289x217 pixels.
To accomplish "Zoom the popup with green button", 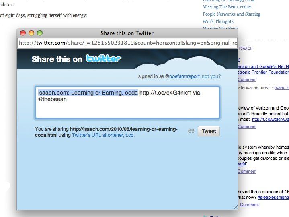I will pyautogui.click(x=40, y=33).
